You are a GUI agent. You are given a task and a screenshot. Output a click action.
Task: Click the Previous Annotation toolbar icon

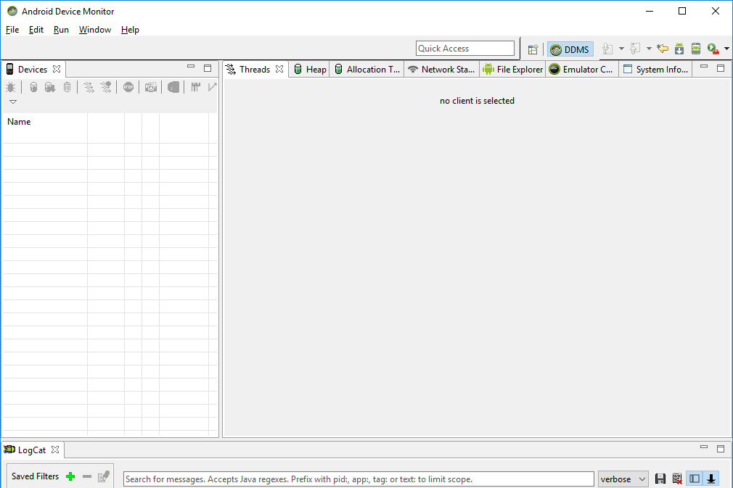click(635, 49)
